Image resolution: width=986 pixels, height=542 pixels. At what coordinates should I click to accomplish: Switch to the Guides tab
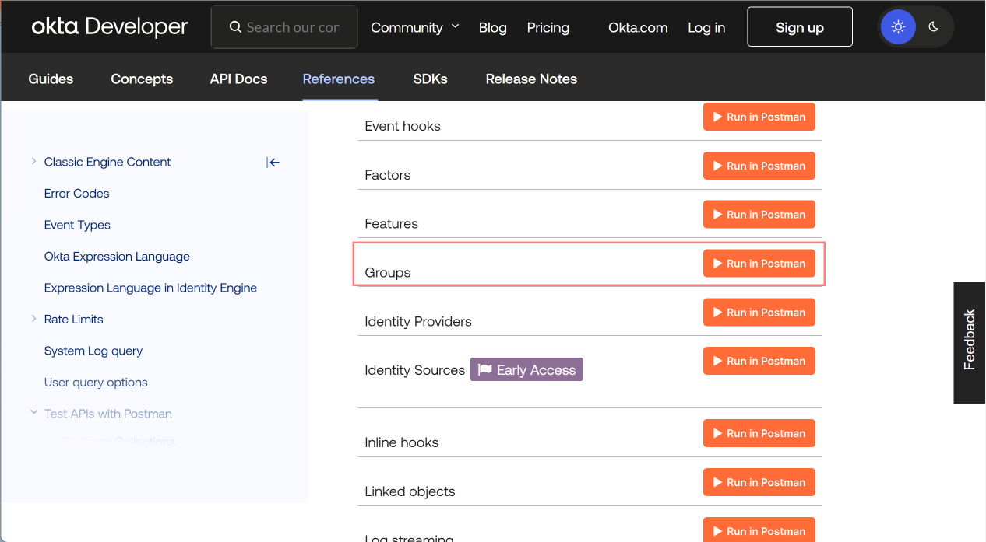50,79
